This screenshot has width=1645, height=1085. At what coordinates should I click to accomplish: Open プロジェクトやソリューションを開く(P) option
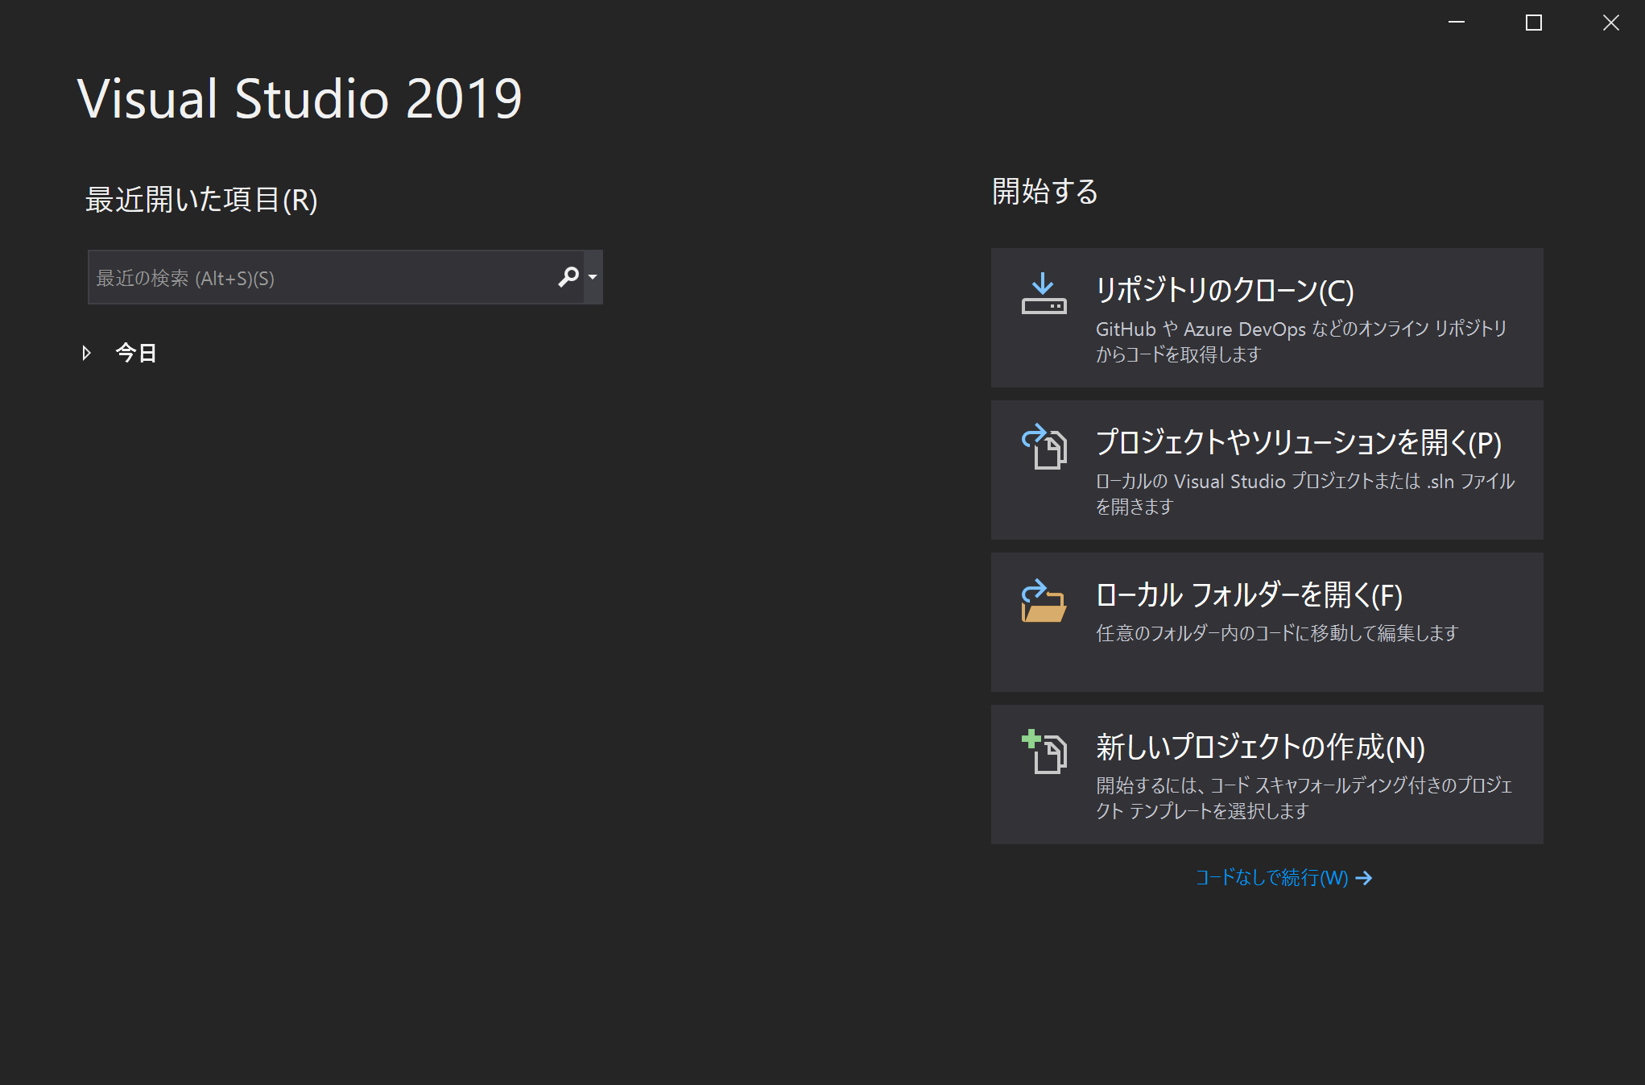coord(1298,443)
